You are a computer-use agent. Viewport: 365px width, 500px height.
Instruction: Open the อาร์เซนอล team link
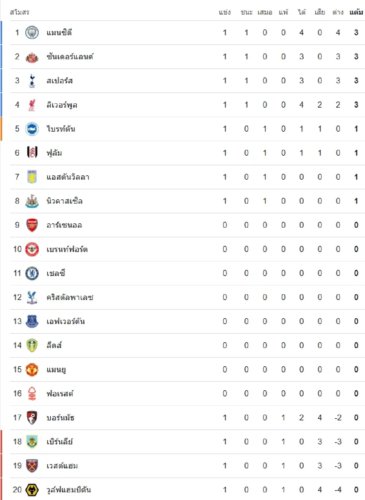coord(64,225)
